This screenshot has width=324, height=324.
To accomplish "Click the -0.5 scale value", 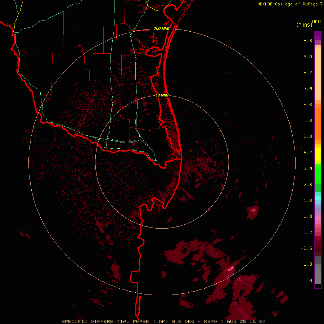I will [x=306, y=248].
